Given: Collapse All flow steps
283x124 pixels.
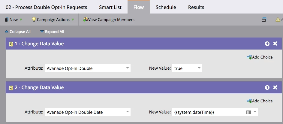Looking at the screenshot, I should click(x=18, y=32).
